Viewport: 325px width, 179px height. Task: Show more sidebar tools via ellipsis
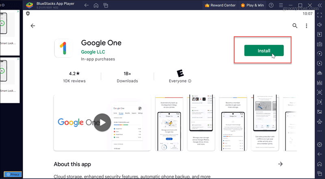pyautogui.click(x=320, y=131)
